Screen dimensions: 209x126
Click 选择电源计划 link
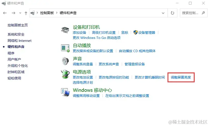pyautogui.click(x=83, y=82)
